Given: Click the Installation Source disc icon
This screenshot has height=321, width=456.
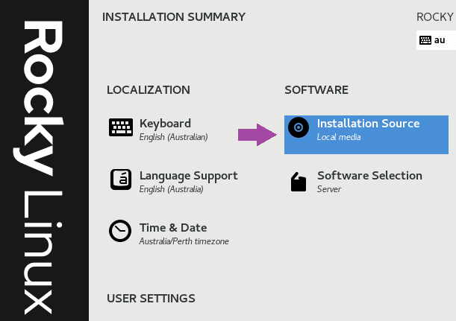Looking at the screenshot, I should click(x=299, y=127).
